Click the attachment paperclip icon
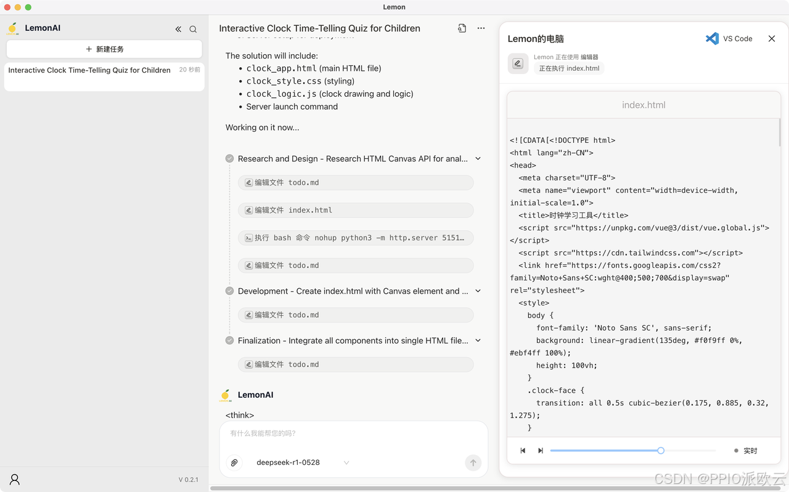This screenshot has height=492, width=789. click(234, 462)
